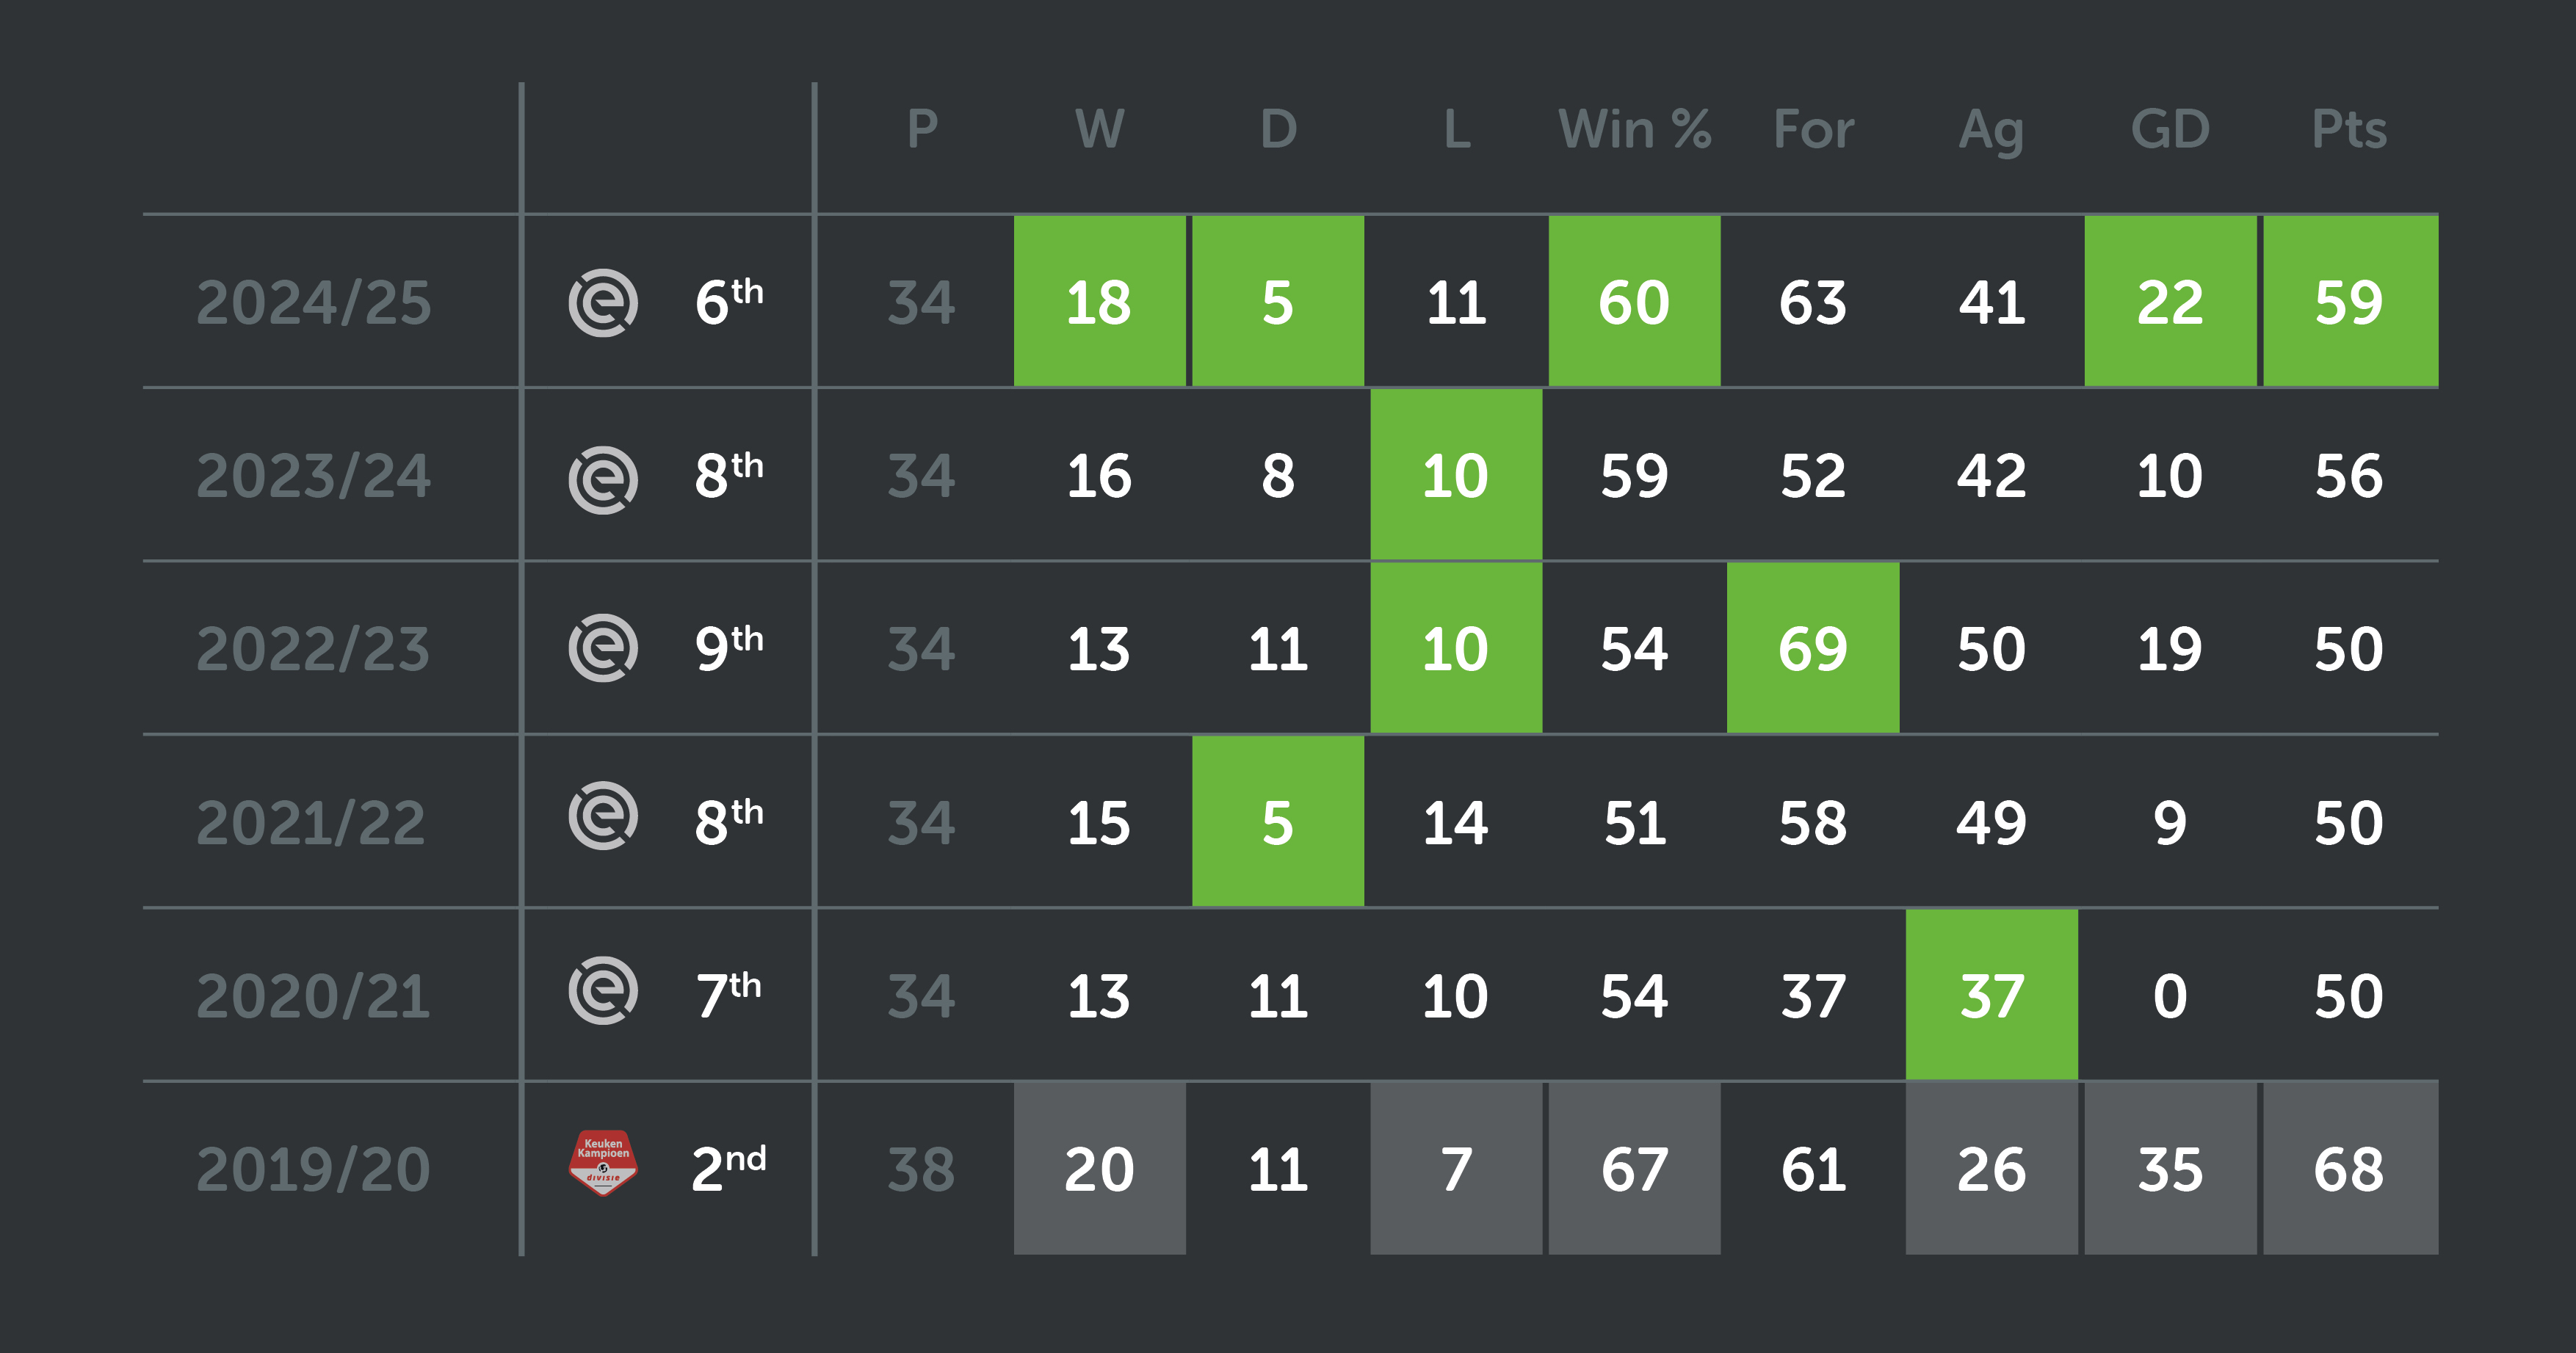
Task: Click the green 5 draws cell in 2021/22
Action: [1278, 821]
